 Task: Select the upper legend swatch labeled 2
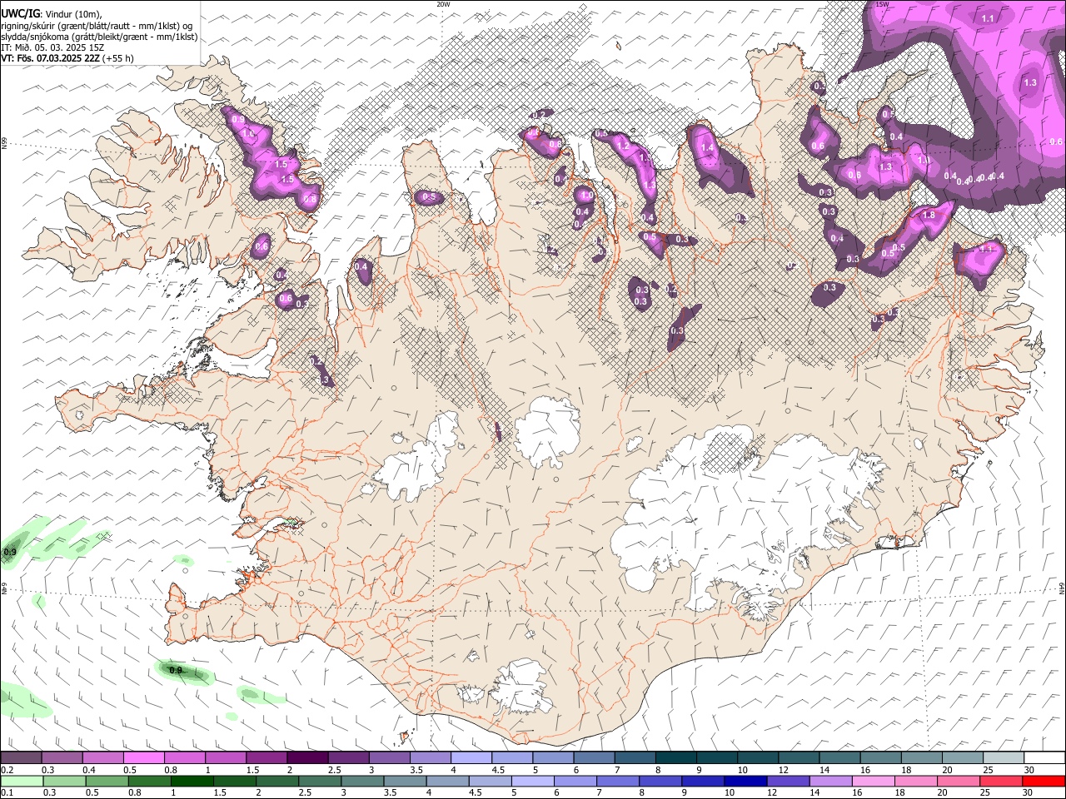coord(306,758)
